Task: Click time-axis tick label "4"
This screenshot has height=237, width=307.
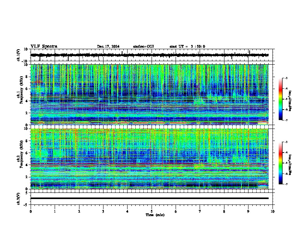Action: click(x=128, y=211)
